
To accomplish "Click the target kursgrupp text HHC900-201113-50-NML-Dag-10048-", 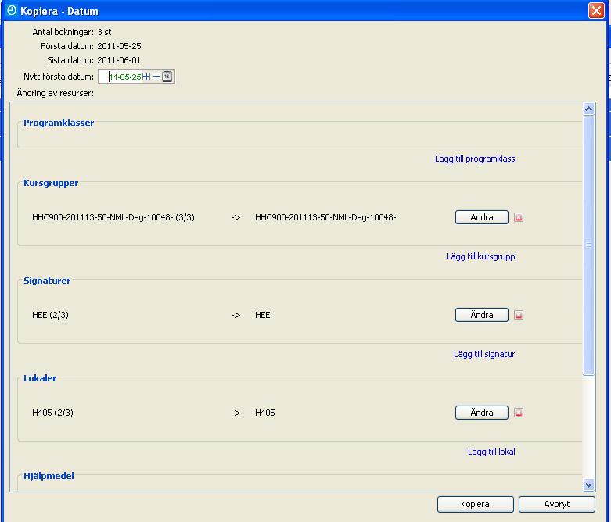I will (325, 217).
